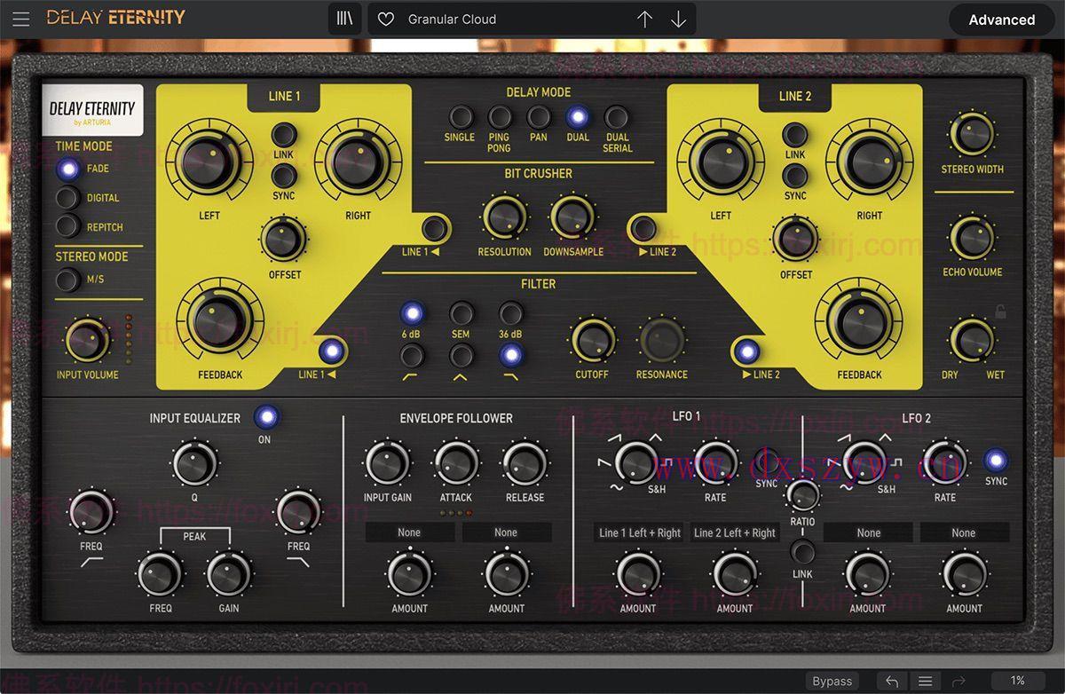The width and height of the screenshot is (1065, 694).
Task: Select the Dual delay mode
Action: pyautogui.click(x=578, y=117)
